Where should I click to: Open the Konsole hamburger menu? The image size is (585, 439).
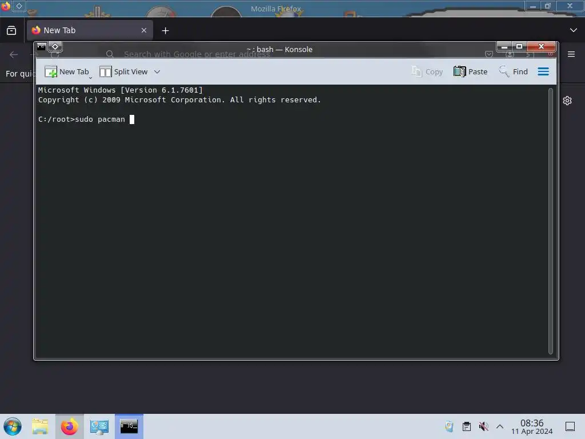[543, 71]
